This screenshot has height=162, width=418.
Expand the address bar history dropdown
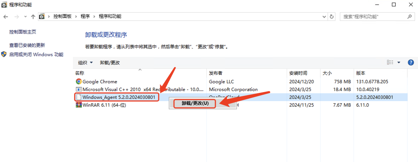click(x=324, y=16)
